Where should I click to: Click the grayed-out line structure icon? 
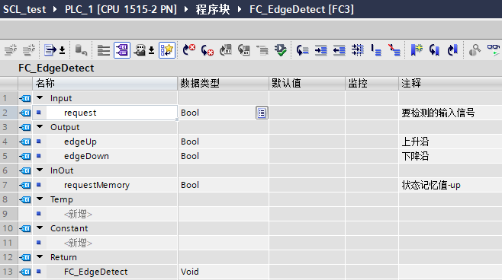[x=262, y=50]
